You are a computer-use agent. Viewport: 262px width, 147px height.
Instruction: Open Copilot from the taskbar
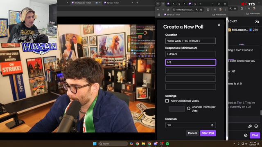(131, 144)
